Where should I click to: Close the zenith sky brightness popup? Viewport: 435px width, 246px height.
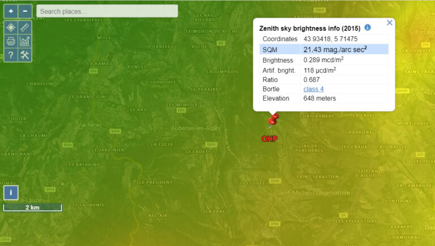point(389,23)
